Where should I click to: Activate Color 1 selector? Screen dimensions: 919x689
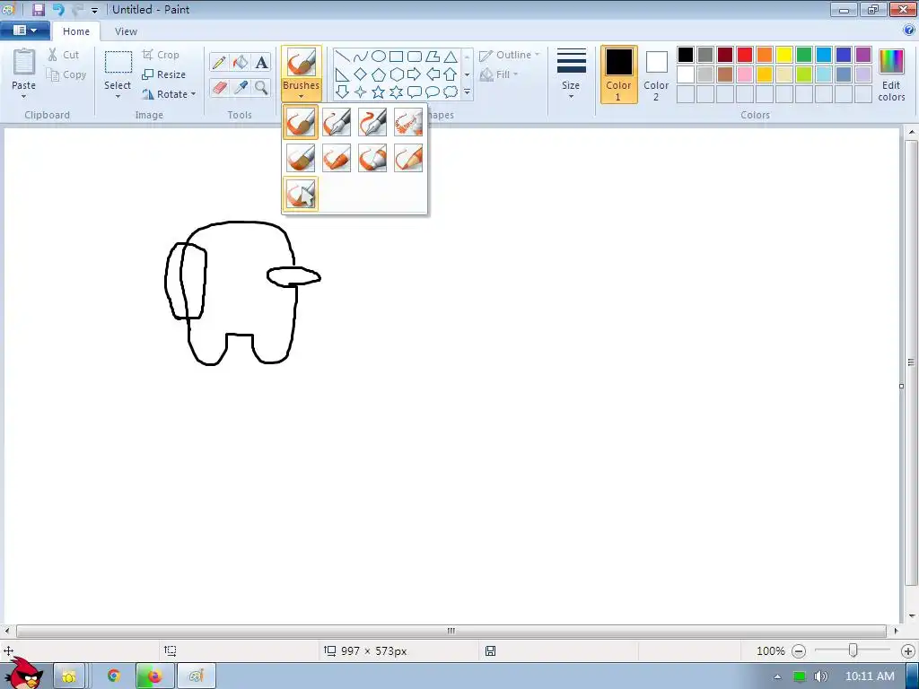[619, 74]
